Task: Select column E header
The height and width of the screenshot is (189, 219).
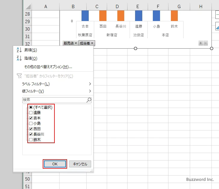Action: 137,7
